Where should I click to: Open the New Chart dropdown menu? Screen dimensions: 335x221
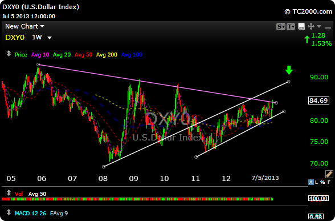(24, 26)
